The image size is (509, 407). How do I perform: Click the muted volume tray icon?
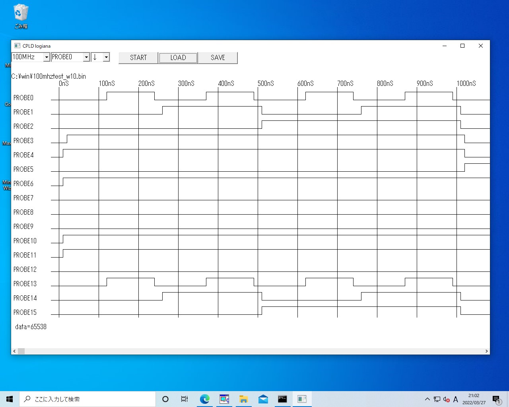[x=446, y=399]
